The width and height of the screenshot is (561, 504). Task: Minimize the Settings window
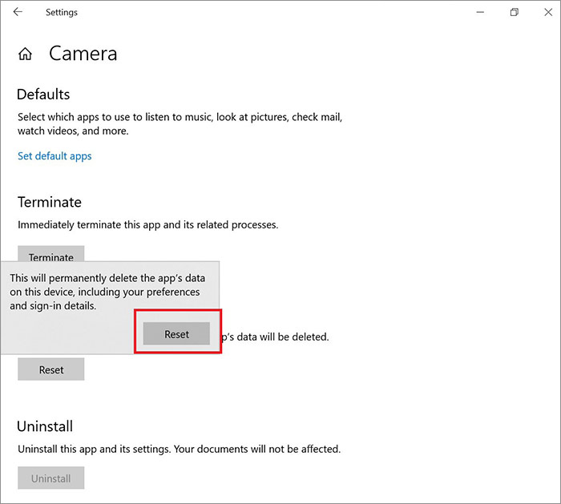pyautogui.click(x=480, y=12)
